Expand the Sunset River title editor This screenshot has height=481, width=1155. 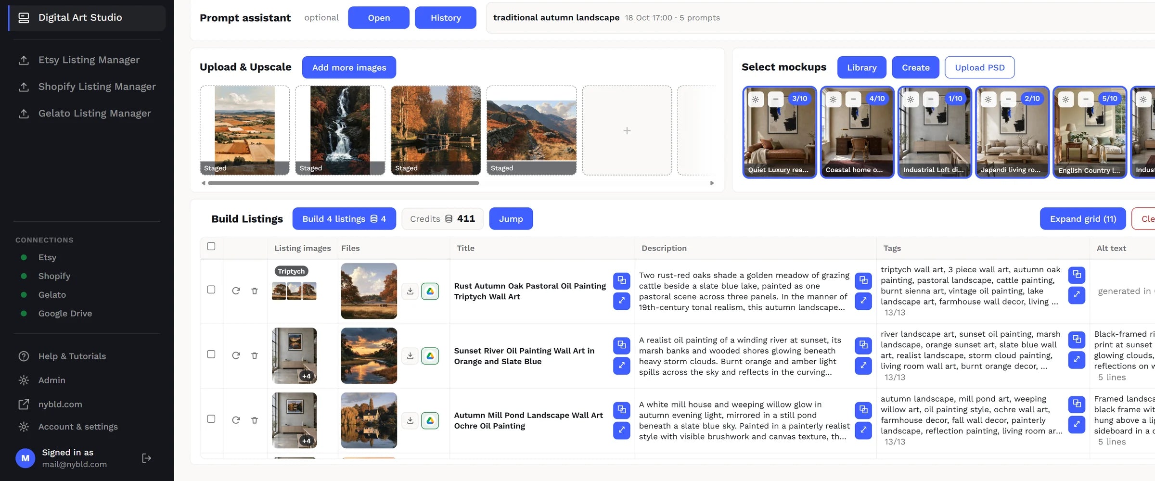(x=621, y=366)
